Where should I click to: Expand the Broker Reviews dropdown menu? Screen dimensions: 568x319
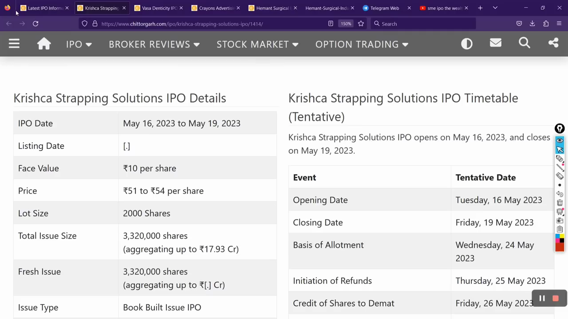[154, 44]
